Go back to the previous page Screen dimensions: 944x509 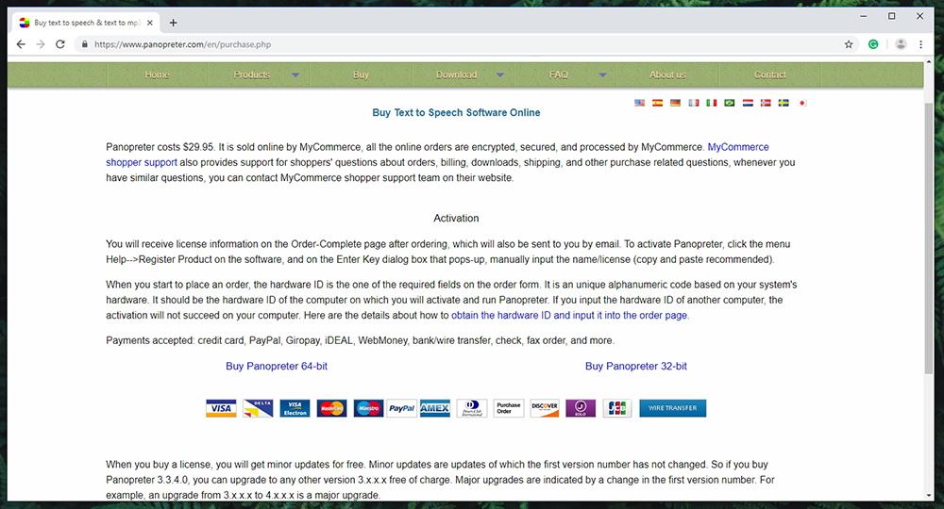pos(21,44)
